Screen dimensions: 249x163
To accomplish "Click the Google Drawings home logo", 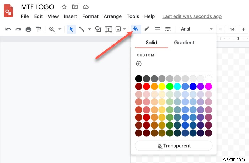I will tap(8, 11).
